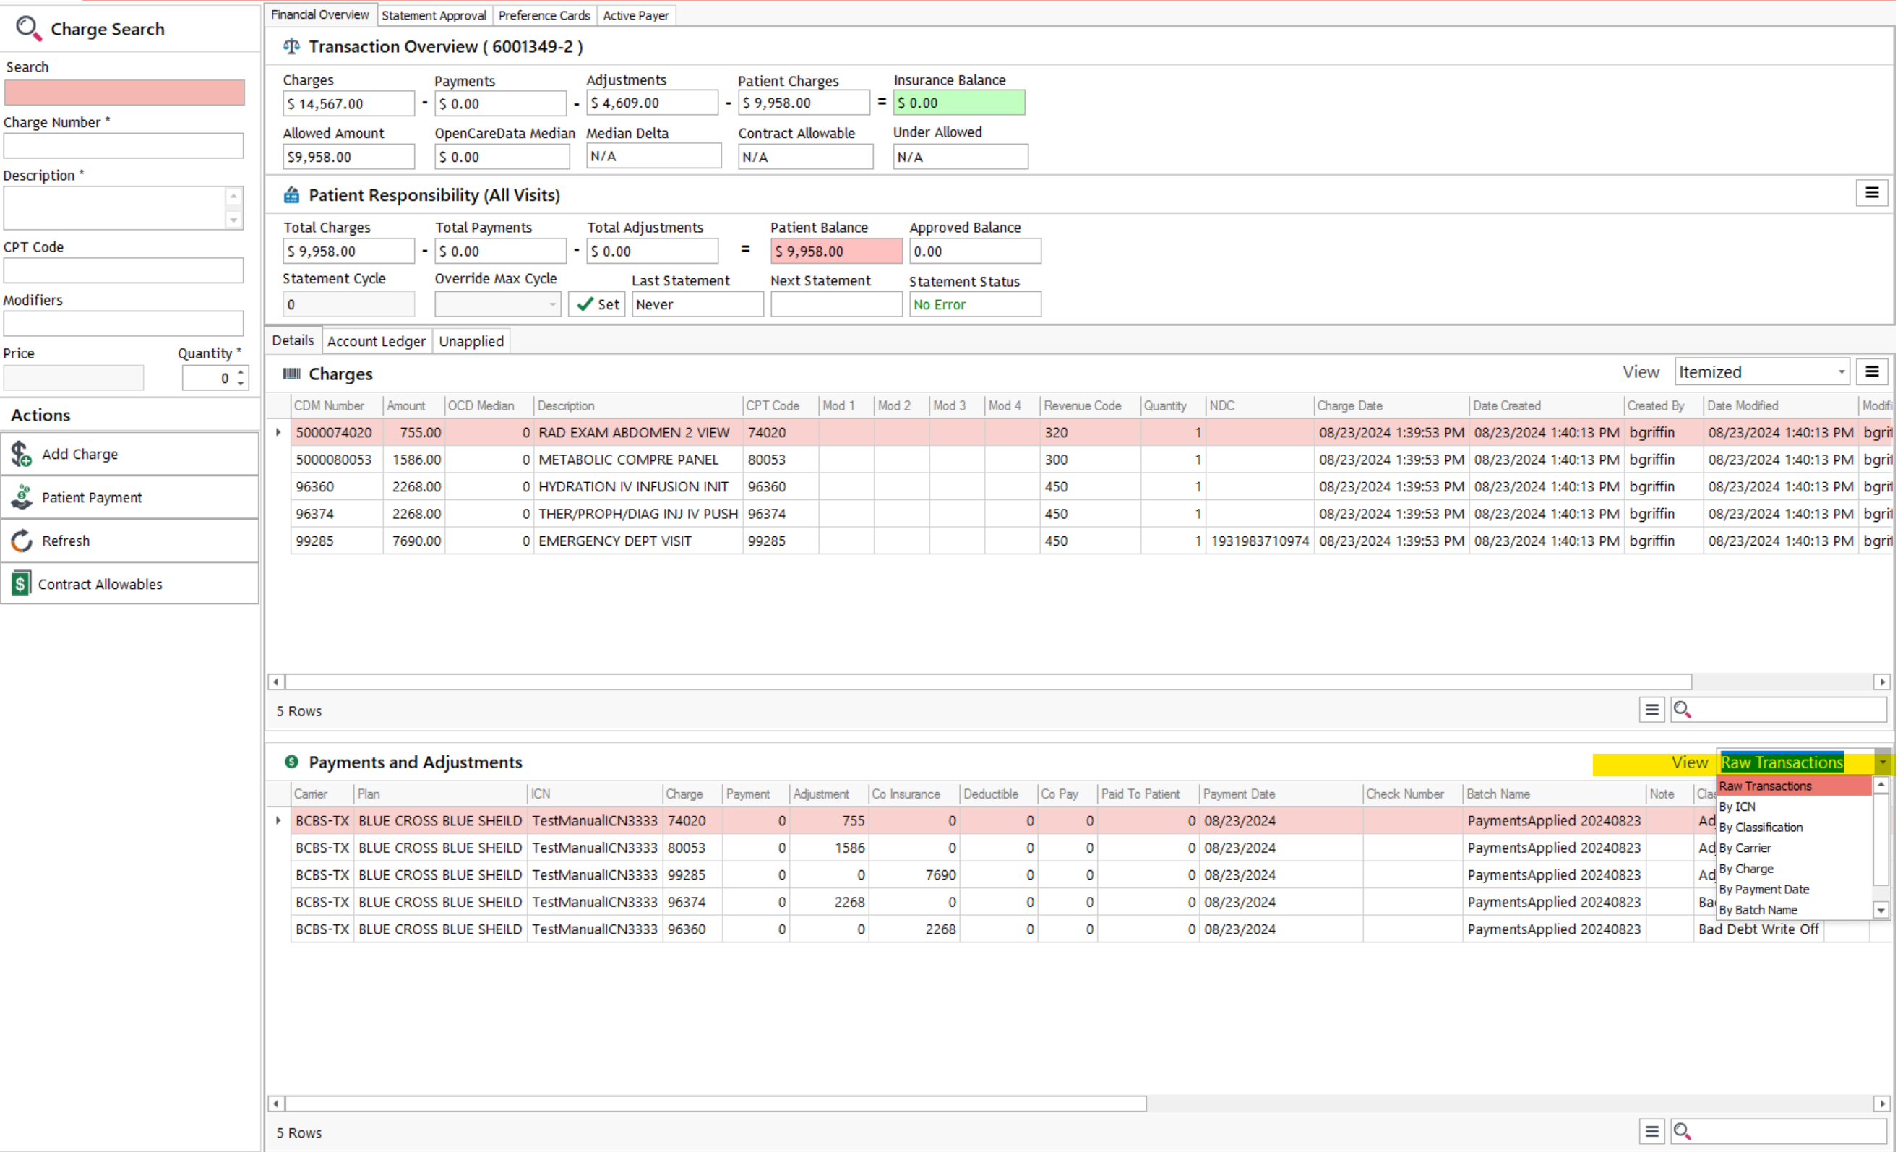Click the Patient Payment button
Image resolution: width=1903 pixels, height=1152 pixels.
(130, 498)
